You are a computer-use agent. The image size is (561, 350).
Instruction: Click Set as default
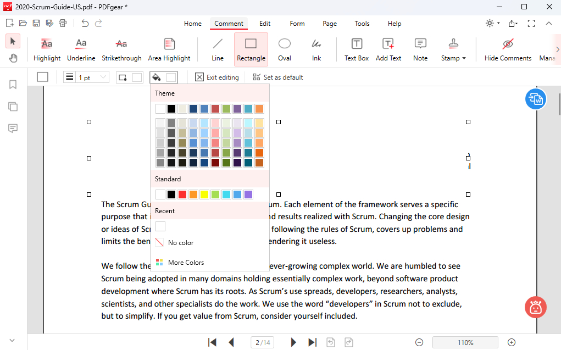(x=277, y=77)
